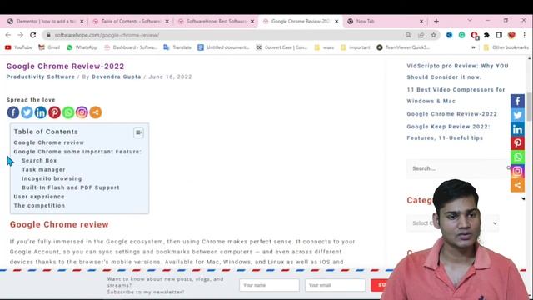Close the Google Chrome Review tab

336,21
